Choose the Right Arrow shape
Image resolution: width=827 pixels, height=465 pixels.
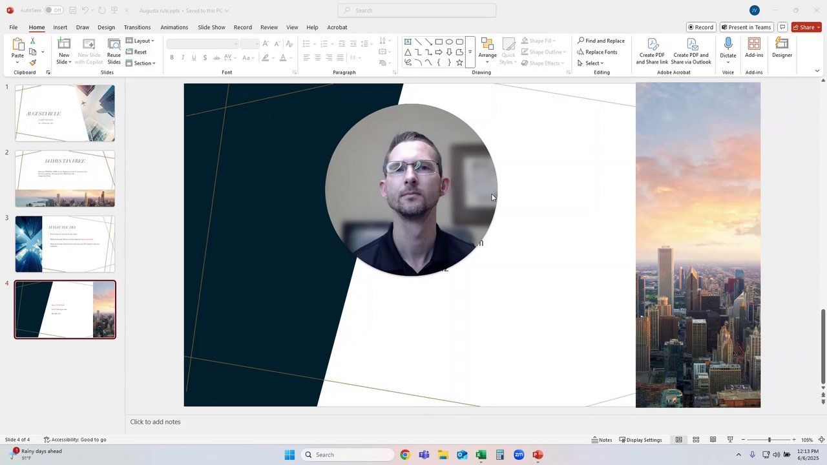tap(439, 52)
